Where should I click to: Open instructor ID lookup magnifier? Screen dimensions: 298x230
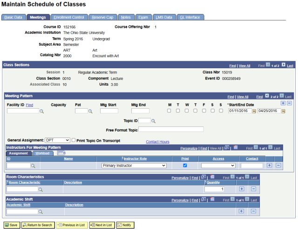(33, 166)
